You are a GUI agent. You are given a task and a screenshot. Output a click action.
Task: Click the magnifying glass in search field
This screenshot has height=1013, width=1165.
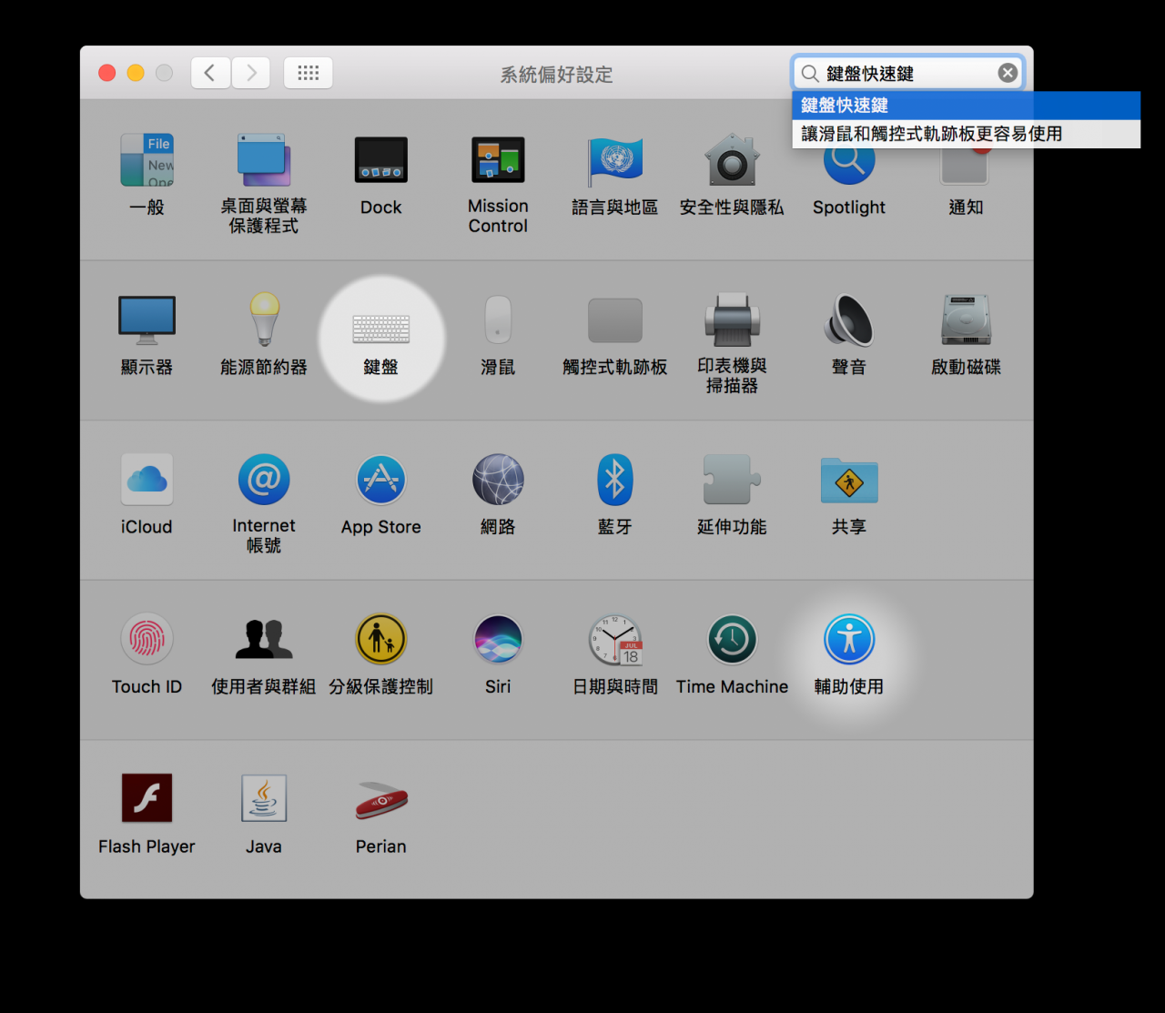[809, 73]
